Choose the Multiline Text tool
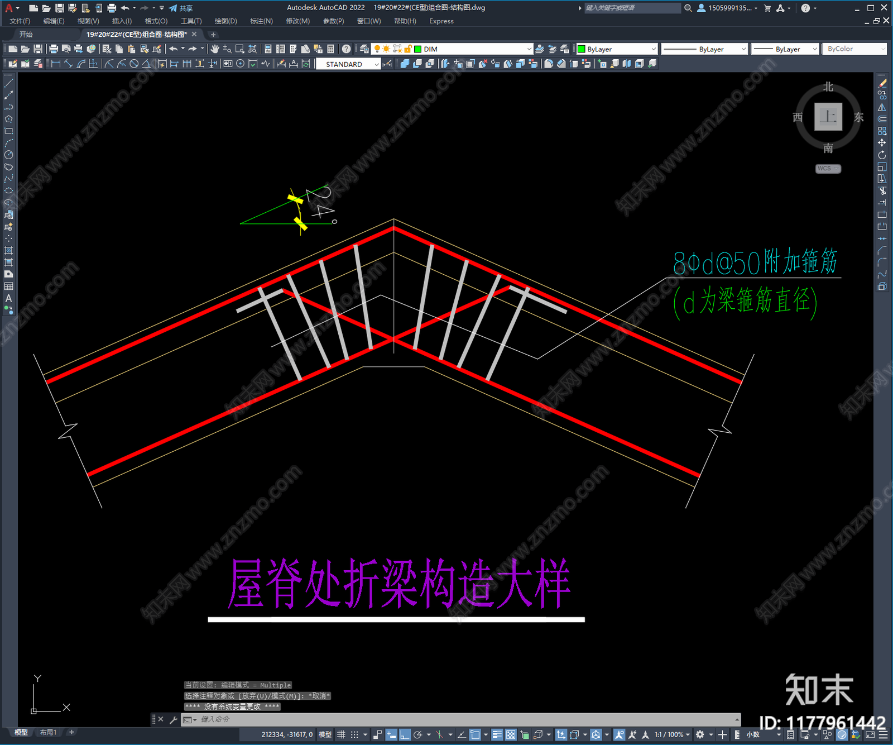The width and height of the screenshot is (893, 745). (x=8, y=298)
